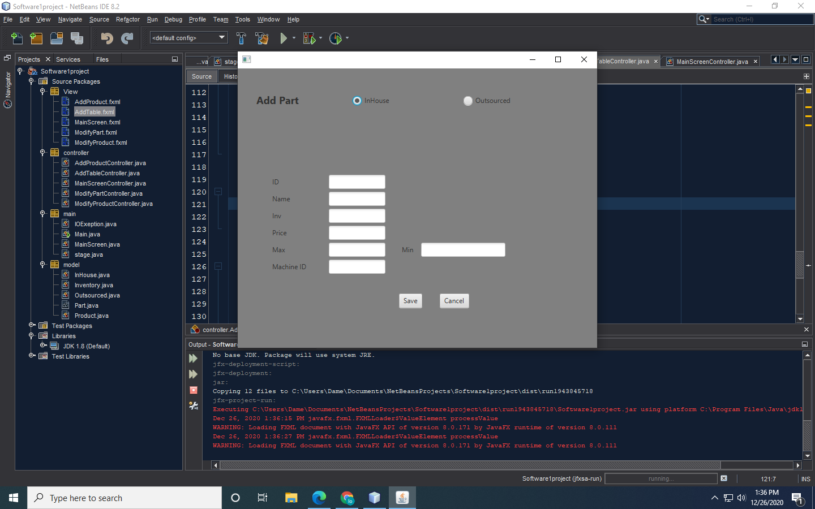
Task: Click the Save All toolbar icon
Action: [x=75, y=38]
